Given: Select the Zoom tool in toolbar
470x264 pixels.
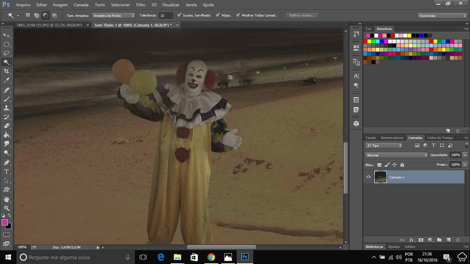Looking at the screenshot, I should coord(7,208).
